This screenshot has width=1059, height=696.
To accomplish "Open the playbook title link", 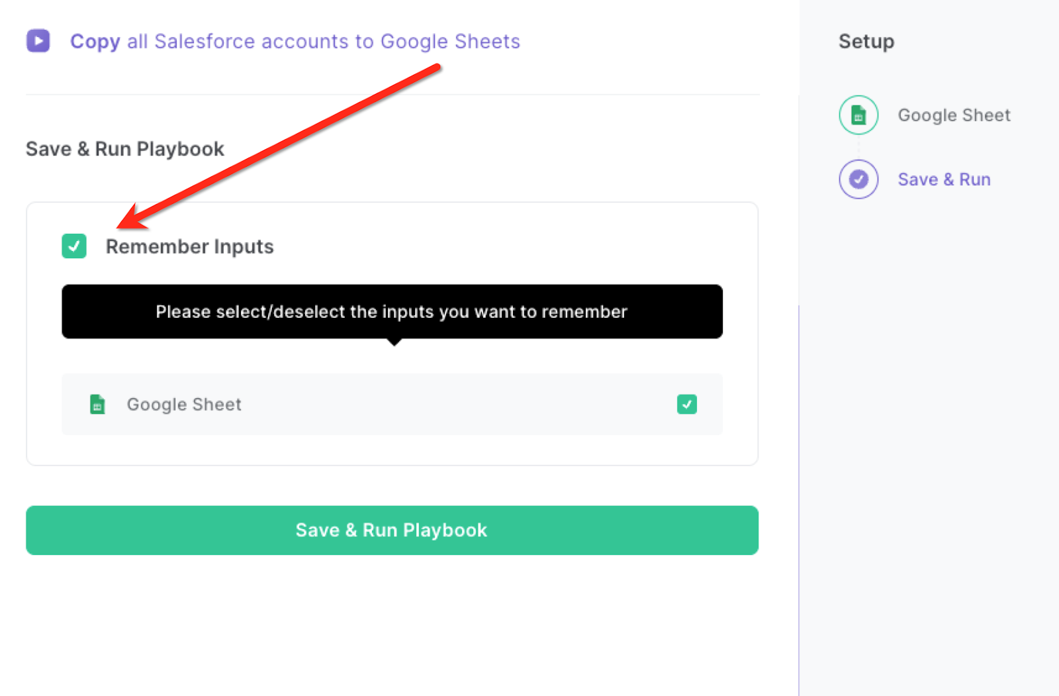I will click(295, 41).
